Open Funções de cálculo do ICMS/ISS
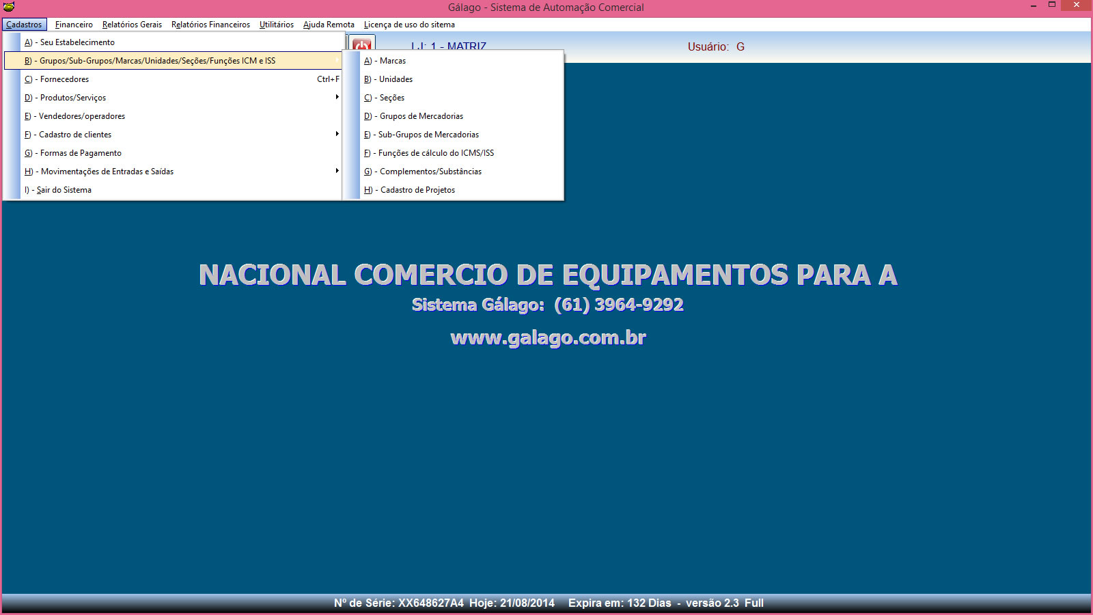Image resolution: width=1093 pixels, height=615 pixels. pyautogui.click(x=454, y=153)
